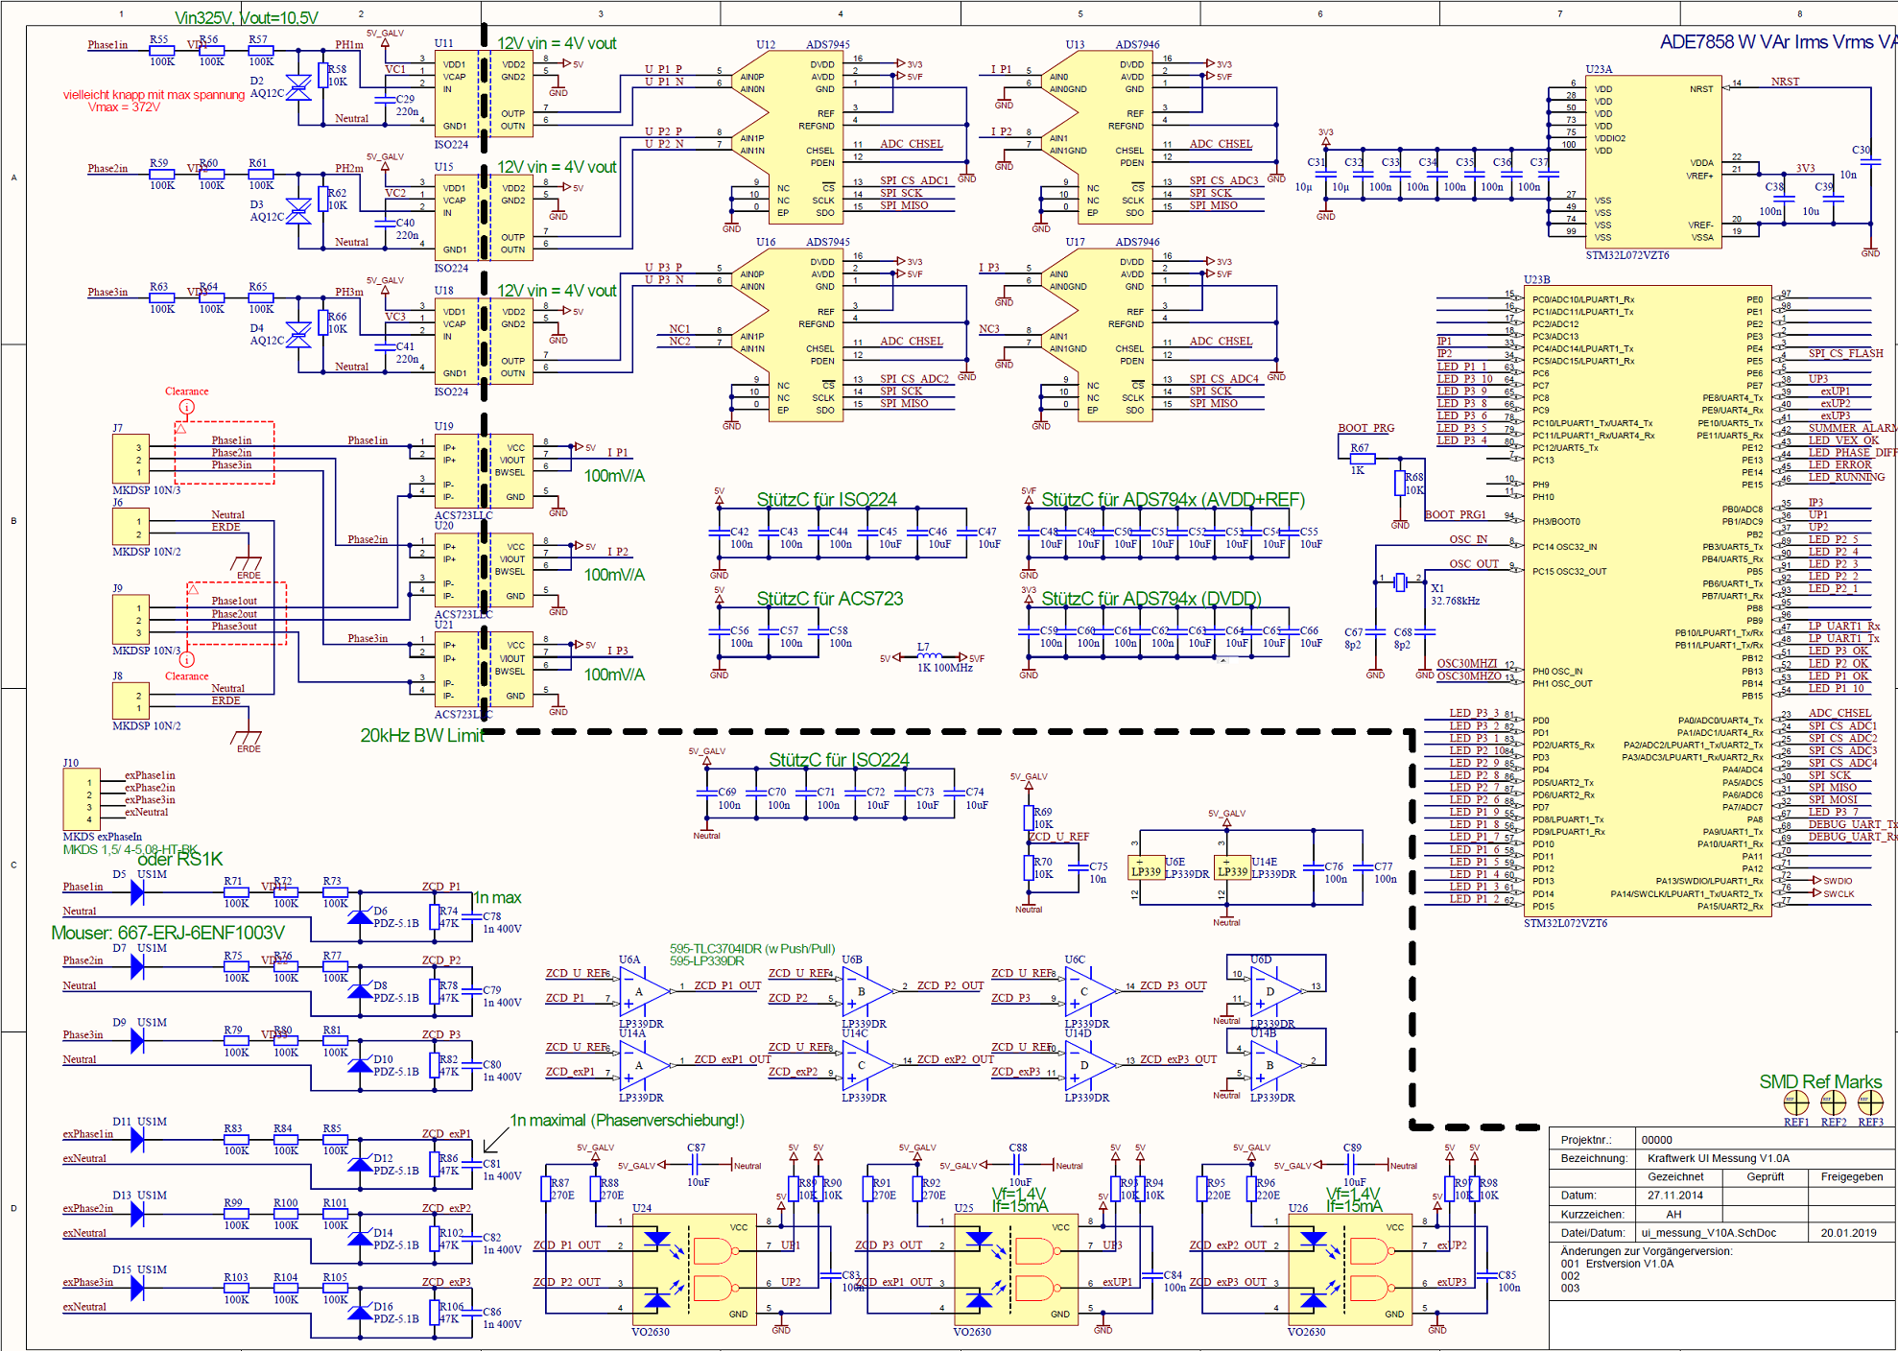Image resolution: width=1898 pixels, height=1351 pixels.
Task: Select the U16 ADS7945 ADC symbol
Action: (787, 335)
